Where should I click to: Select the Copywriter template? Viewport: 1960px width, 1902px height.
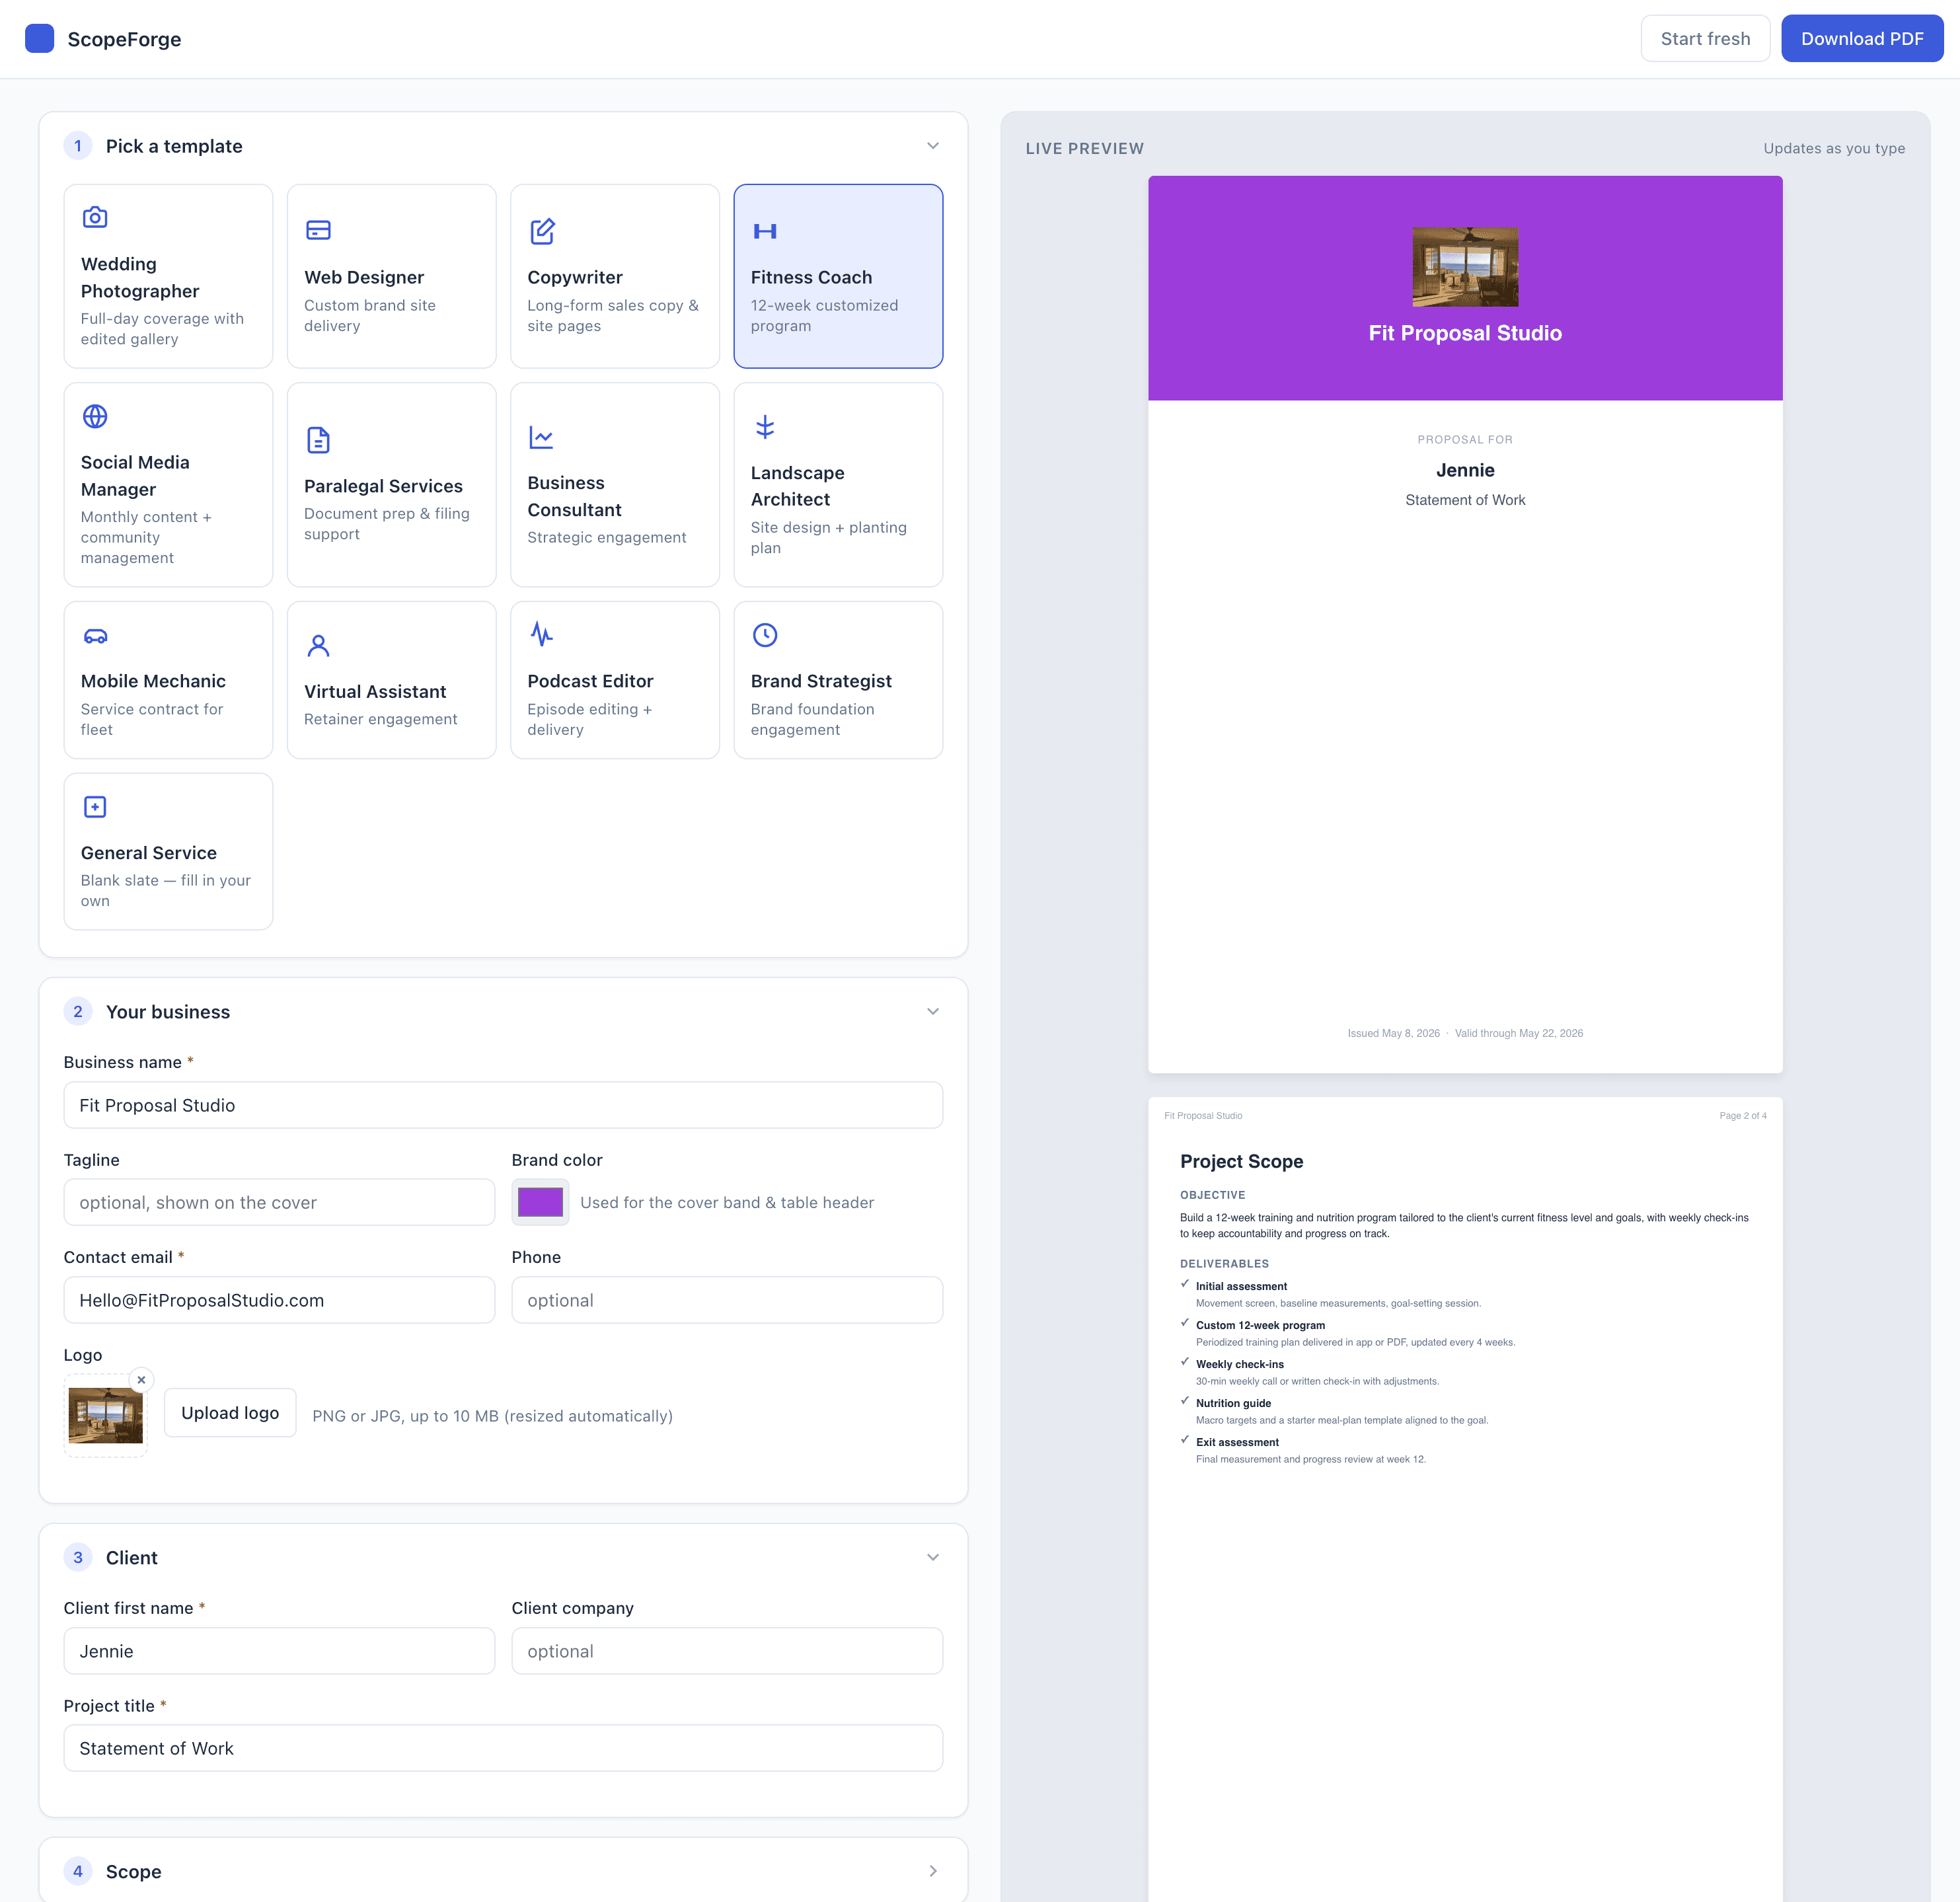point(615,276)
